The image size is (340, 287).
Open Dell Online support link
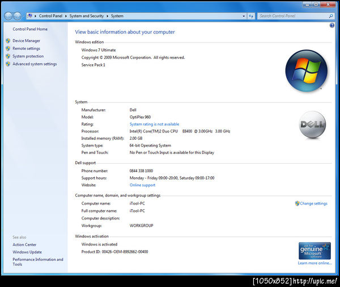[x=142, y=185]
